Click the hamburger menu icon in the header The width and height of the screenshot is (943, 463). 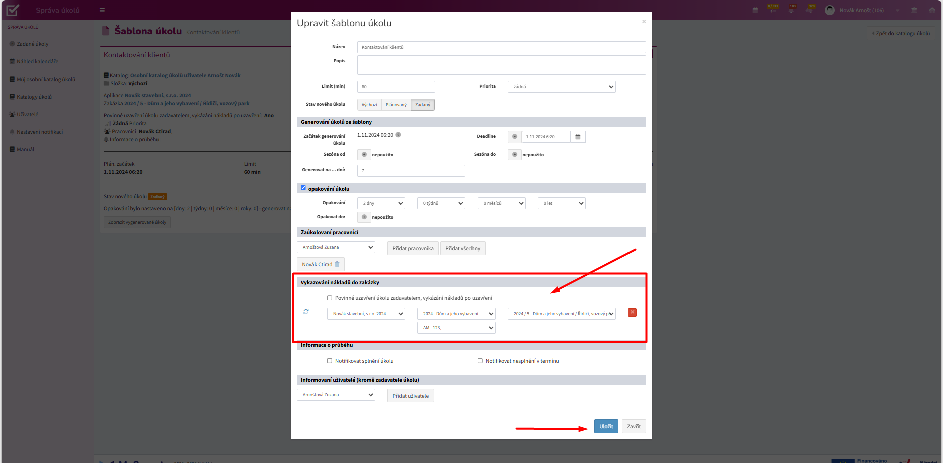coord(102,10)
